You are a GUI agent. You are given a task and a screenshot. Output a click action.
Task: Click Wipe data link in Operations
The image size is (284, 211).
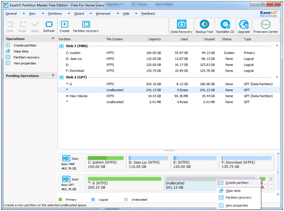click(x=21, y=51)
